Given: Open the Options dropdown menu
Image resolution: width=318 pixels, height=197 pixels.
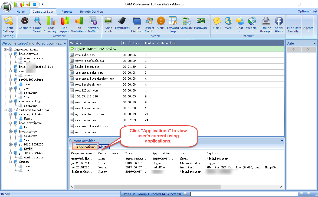Looking at the screenshot, I should 304,11.
